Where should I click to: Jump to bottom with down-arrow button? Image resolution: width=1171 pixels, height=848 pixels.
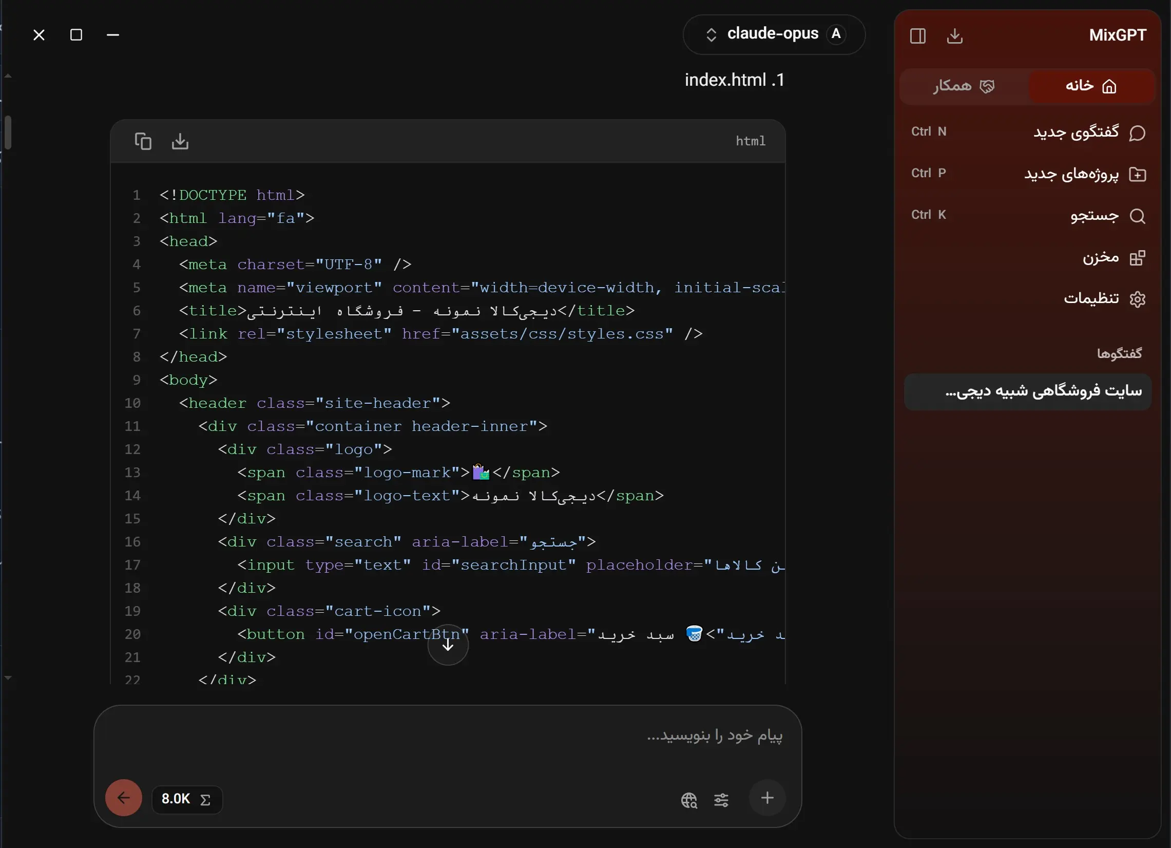(x=448, y=645)
